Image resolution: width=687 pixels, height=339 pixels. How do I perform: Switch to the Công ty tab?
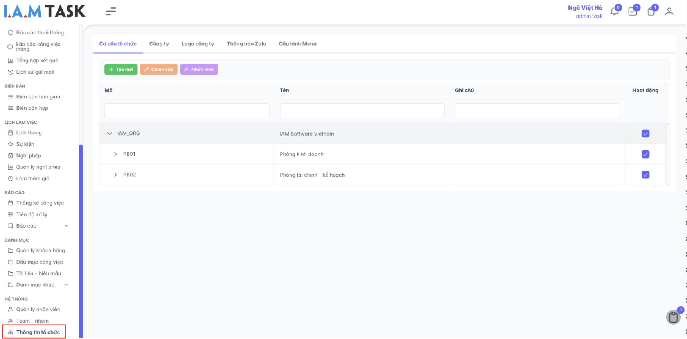[x=159, y=44]
